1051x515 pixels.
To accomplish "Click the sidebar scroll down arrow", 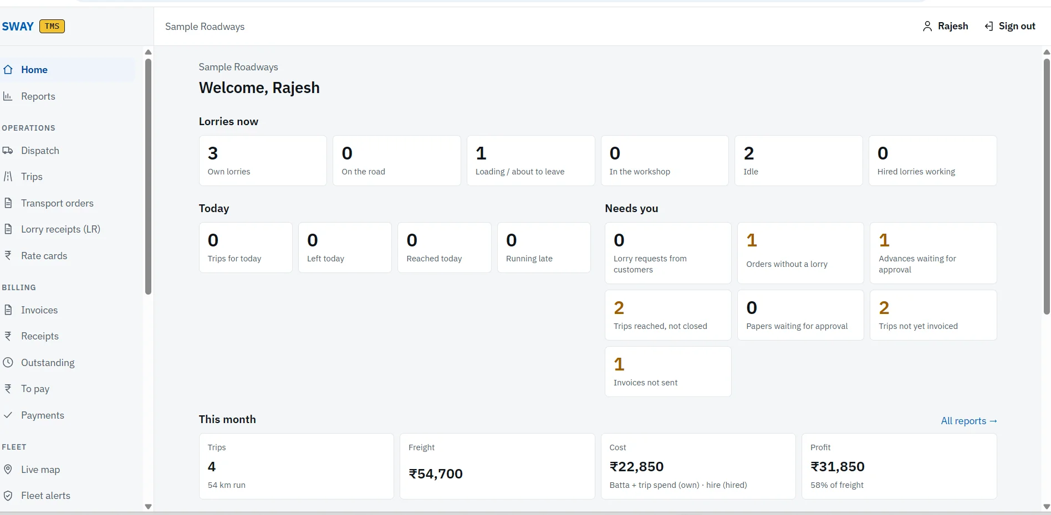I will click(x=148, y=507).
